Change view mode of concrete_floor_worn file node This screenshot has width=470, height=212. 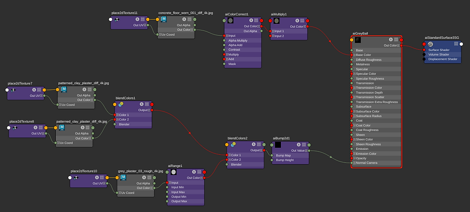[x=189, y=19]
